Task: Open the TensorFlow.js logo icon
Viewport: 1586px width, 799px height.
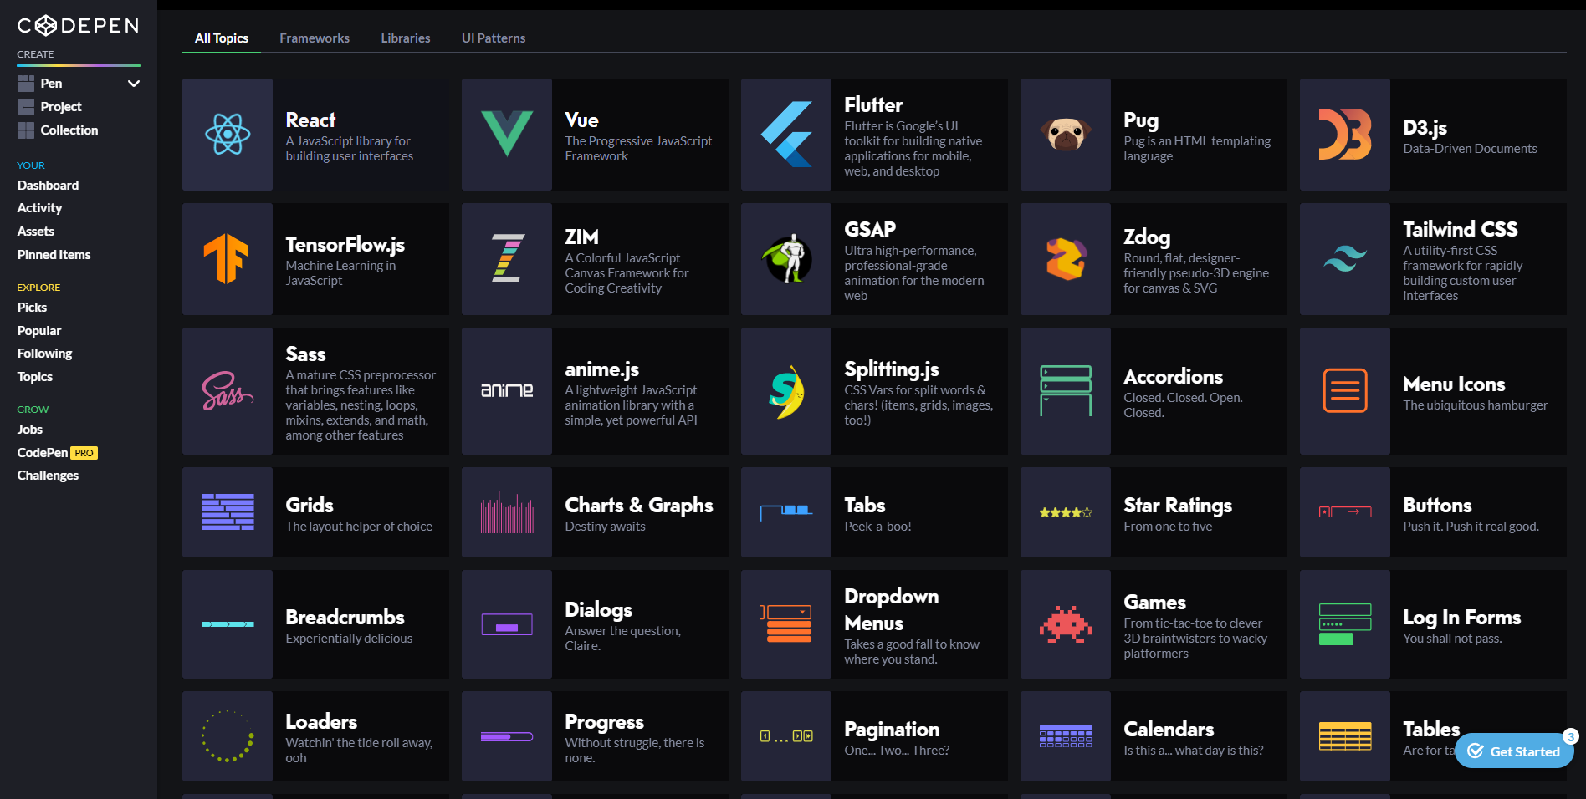Action: click(x=227, y=259)
